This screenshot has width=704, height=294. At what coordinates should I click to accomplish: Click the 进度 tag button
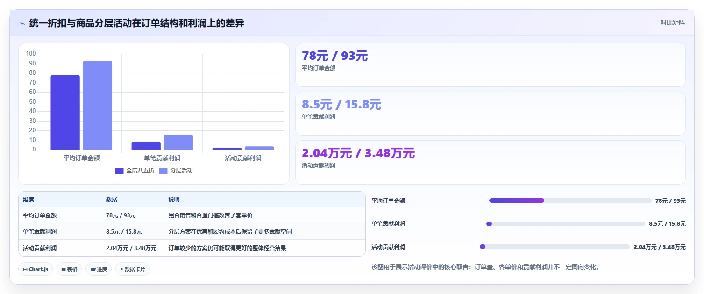99,269
